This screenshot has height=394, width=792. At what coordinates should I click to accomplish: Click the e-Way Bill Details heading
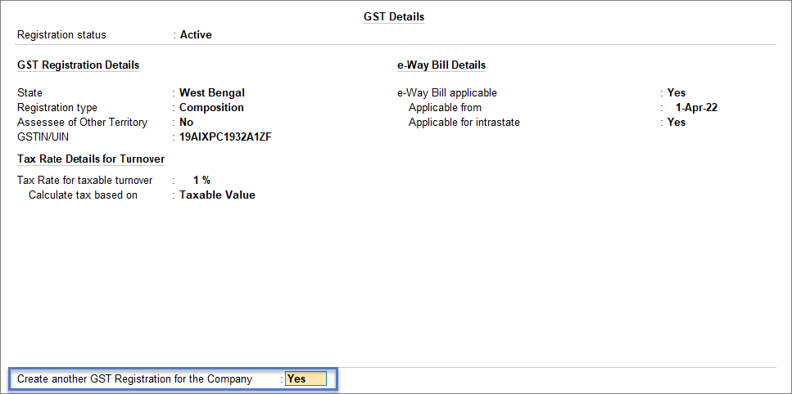pyautogui.click(x=441, y=65)
